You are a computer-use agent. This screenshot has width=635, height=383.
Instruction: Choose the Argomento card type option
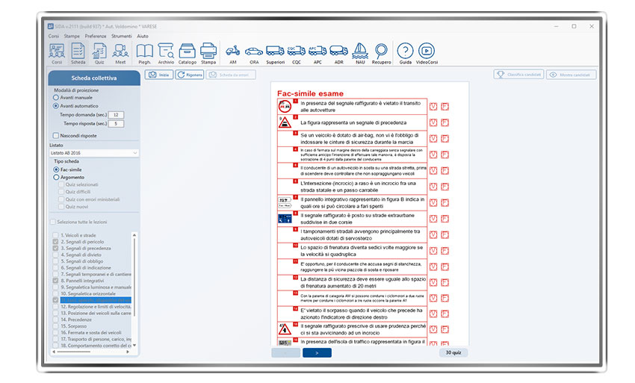[56, 177]
